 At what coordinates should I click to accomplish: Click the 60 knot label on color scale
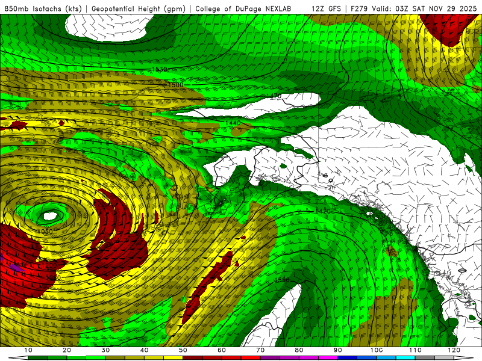[222, 350]
